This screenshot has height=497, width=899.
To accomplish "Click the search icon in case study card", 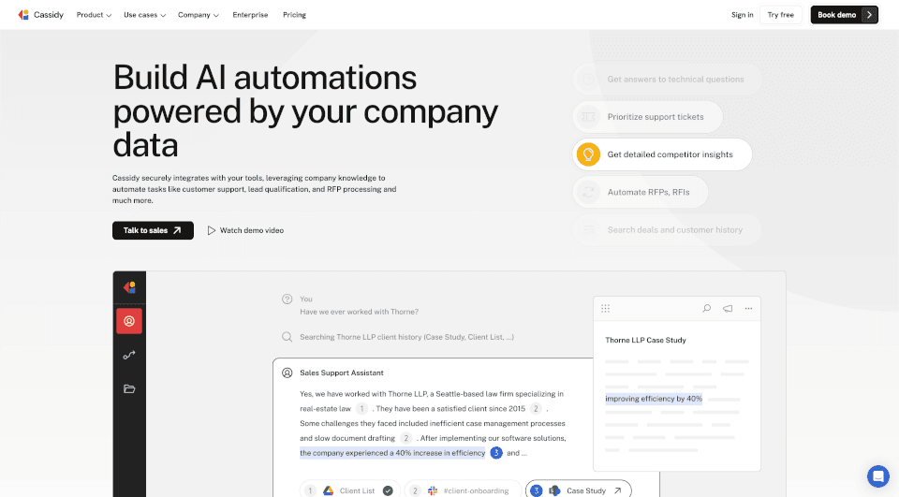I will pyautogui.click(x=707, y=308).
